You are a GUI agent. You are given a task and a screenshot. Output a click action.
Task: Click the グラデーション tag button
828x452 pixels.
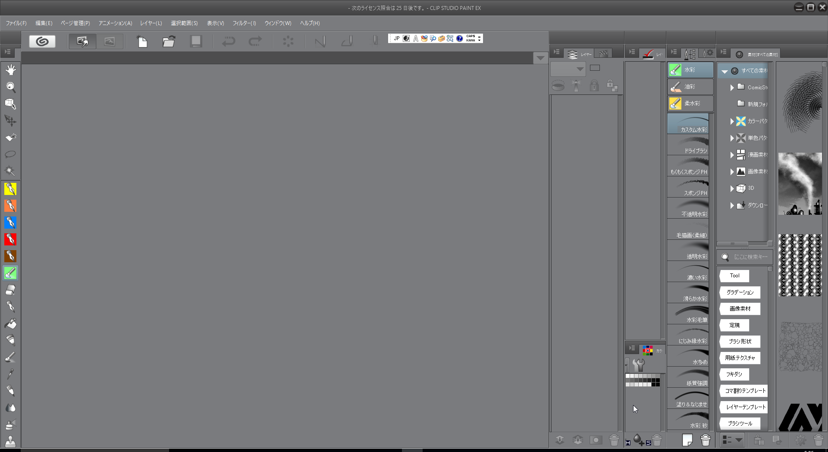[740, 292]
